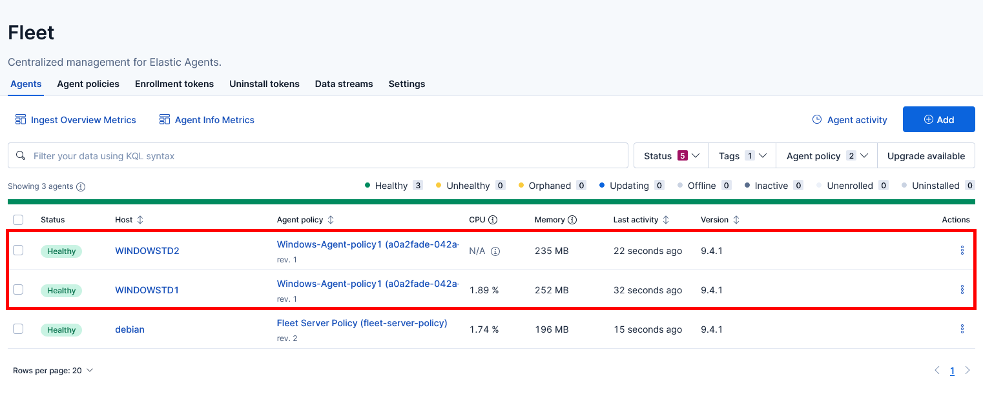The width and height of the screenshot is (983, 401).
Task: Open the Tags filter dropdown
Action: click(743, 155)
